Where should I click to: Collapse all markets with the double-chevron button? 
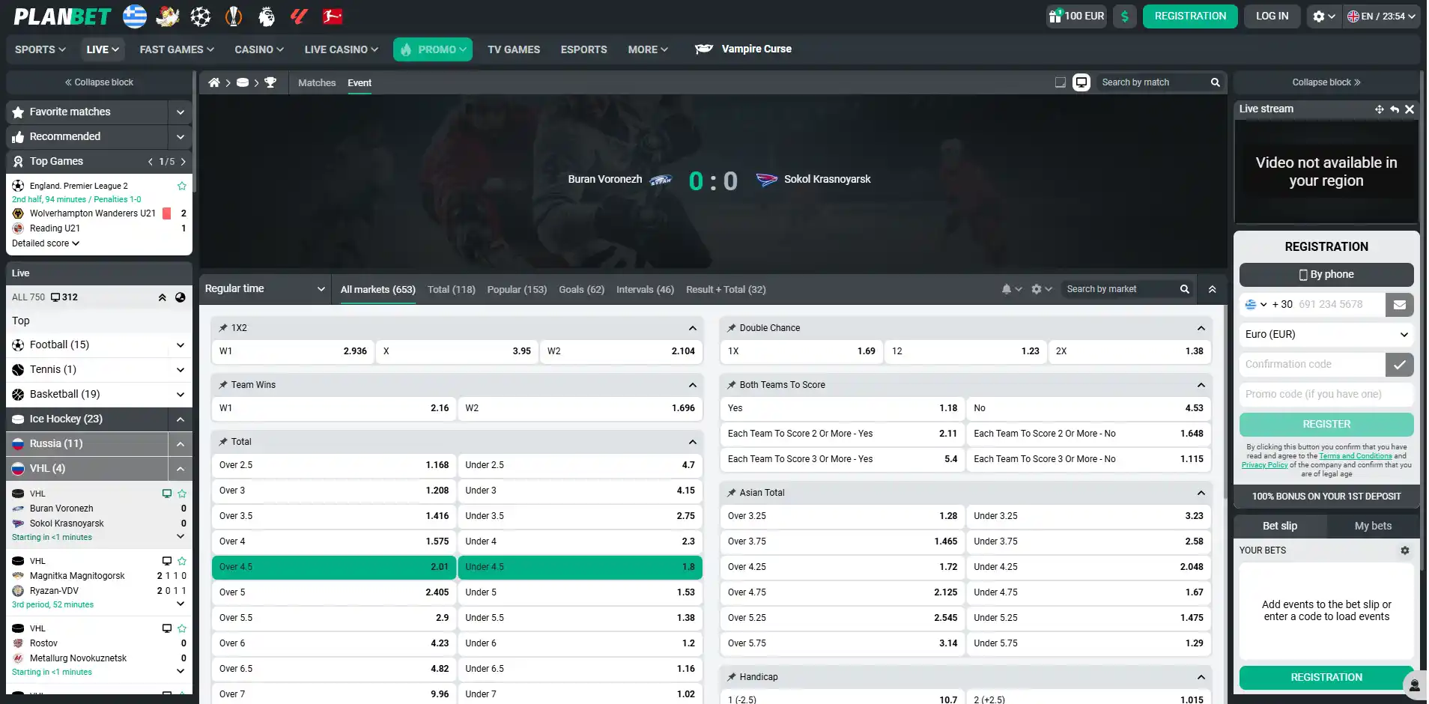[x=1212, y=289]
